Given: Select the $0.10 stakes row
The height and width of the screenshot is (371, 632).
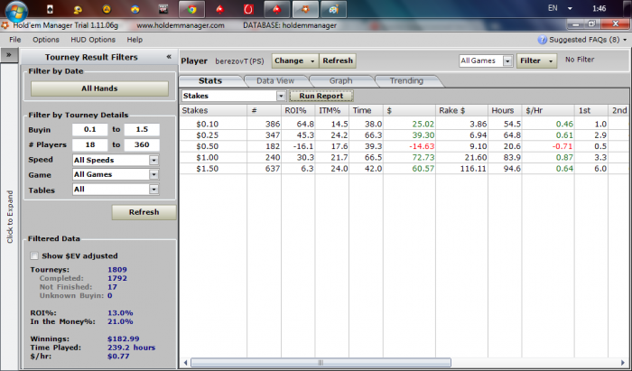Looking at the screenshot, I should (404, 124).
